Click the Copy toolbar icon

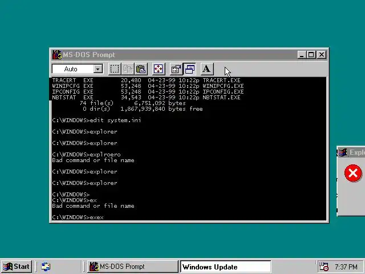[x=128, y=69]
